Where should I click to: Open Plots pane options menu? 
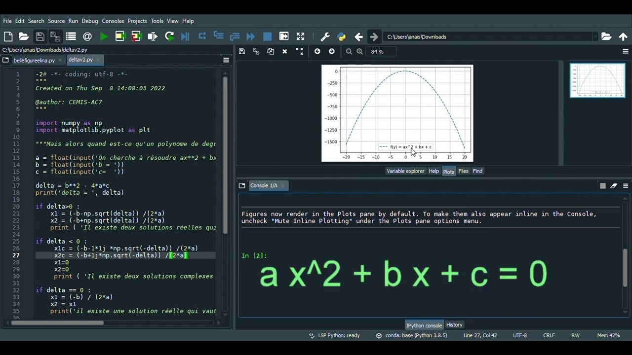(626, 51)
